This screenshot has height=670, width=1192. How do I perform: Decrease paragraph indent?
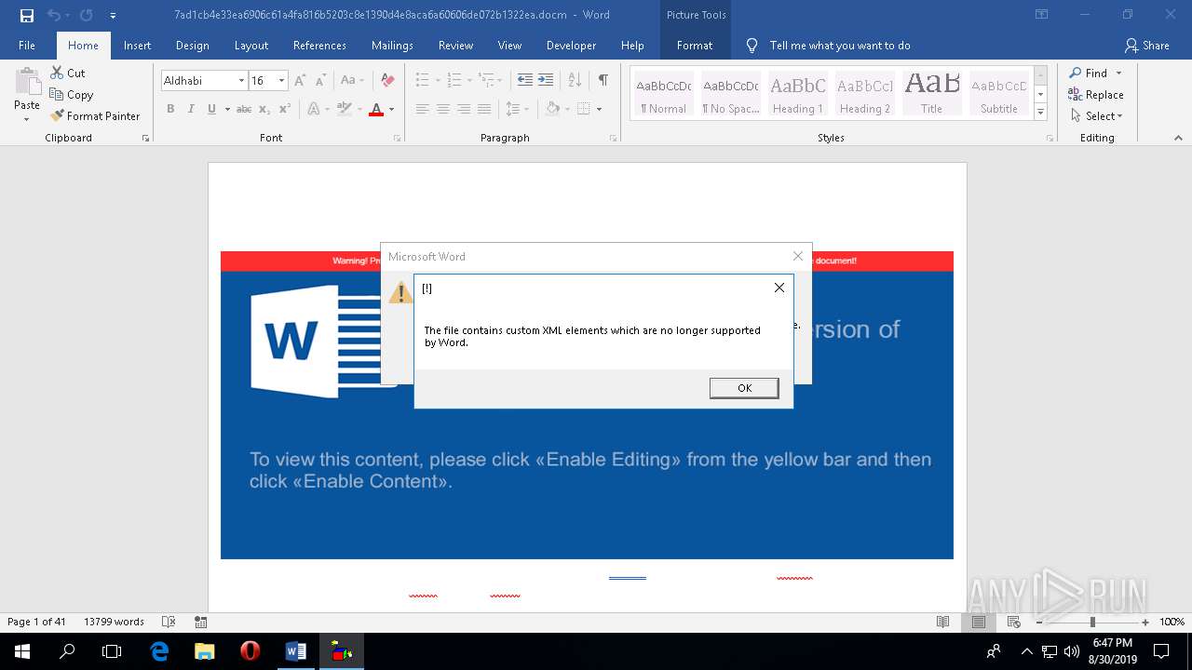(525, 81)
